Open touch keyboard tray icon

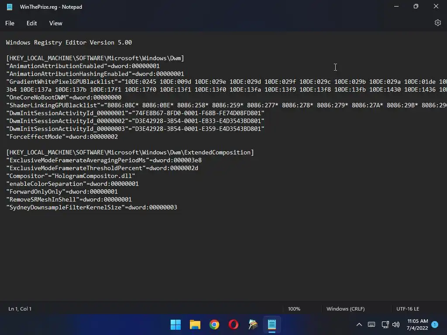click(371, 325)
